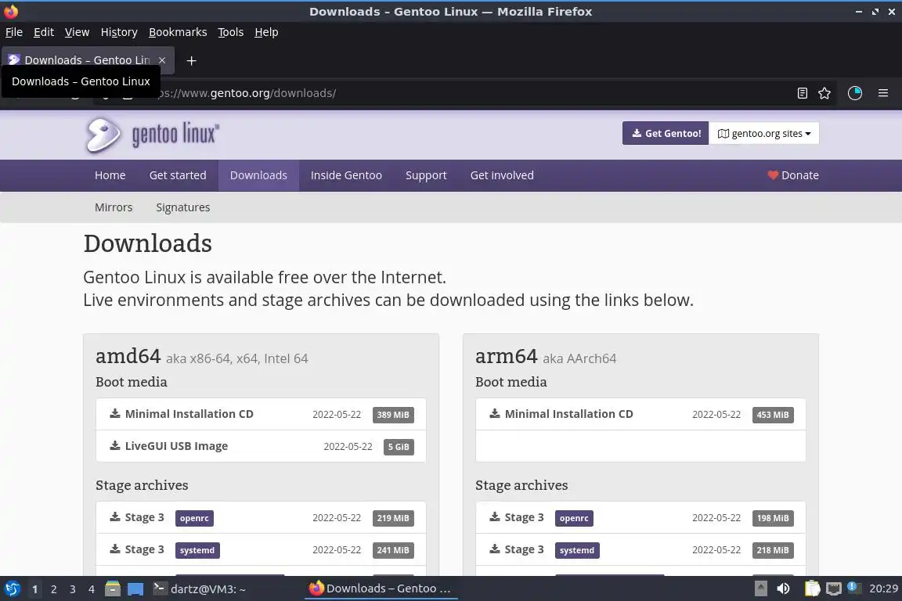The height and width of the screenshot is (601, 902).
Task: Open the Edit menu
Action: [44, 32]
